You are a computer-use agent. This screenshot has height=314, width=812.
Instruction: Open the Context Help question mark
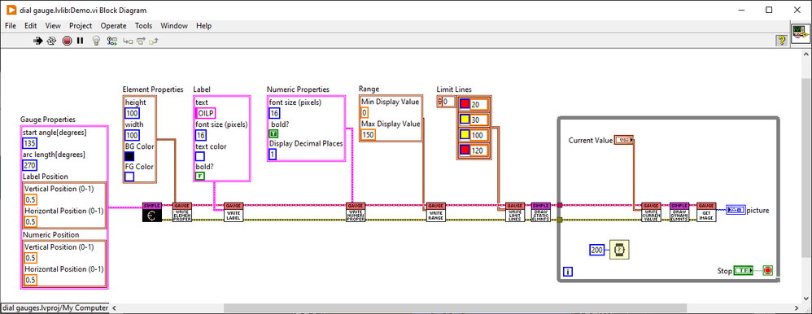(x=782, y=40)
